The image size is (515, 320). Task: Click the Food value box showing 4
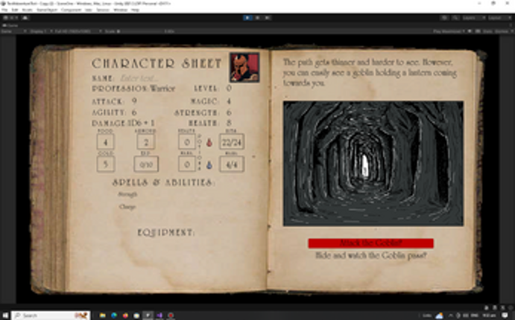(105, 142)
